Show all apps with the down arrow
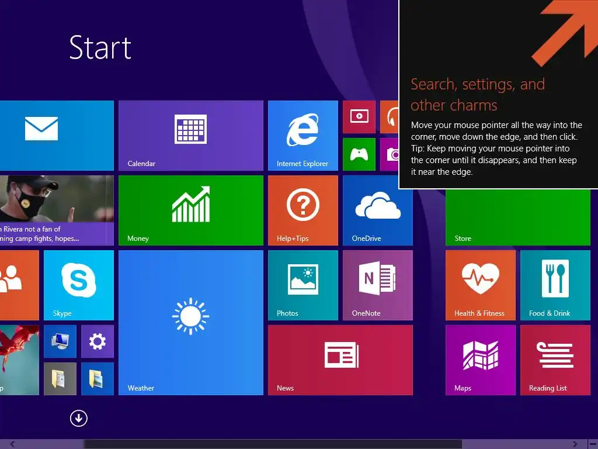The width and height of the screenshot is (598, 449). pyautogui.click(x=79, y=418)
